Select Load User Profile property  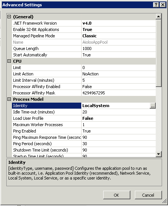click(47, 118)
